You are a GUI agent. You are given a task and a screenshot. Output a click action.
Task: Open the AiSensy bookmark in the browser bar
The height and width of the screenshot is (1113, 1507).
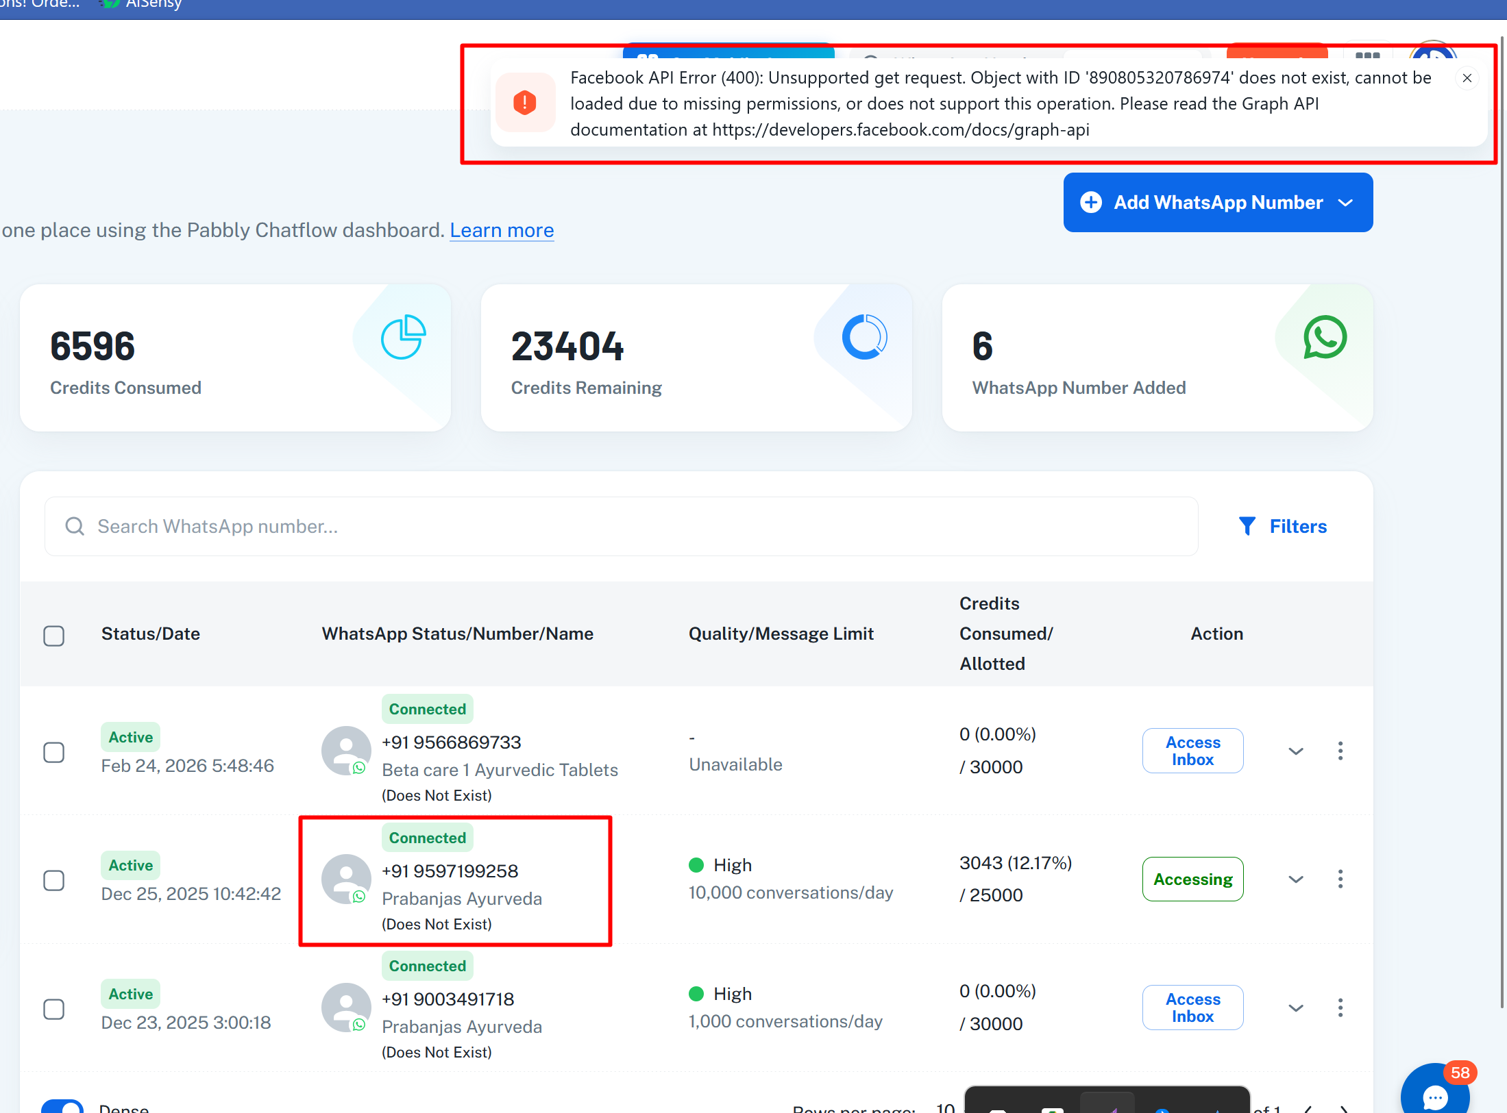[140, 4]
